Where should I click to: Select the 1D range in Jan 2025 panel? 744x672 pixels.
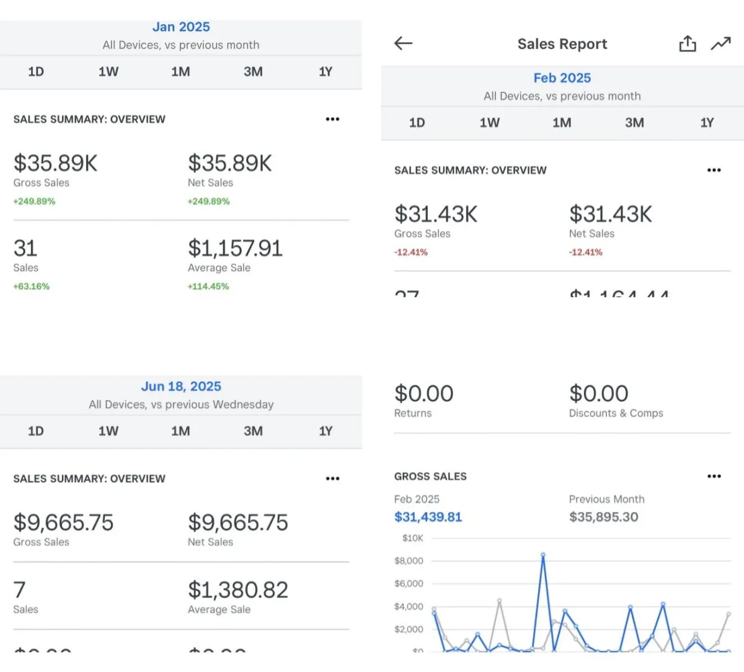tap(36, 71)
